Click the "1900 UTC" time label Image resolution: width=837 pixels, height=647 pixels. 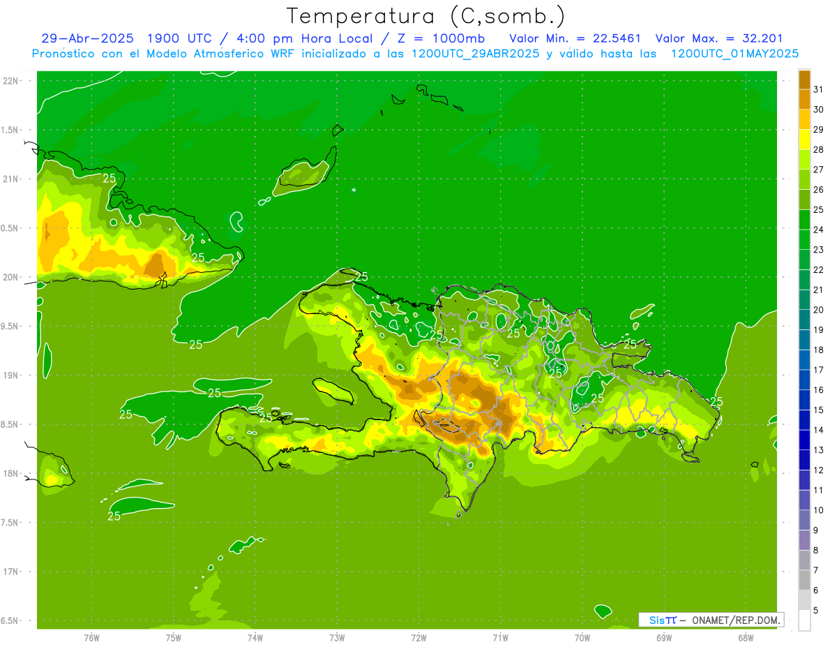pyautogui.click(x=179, y=38)
